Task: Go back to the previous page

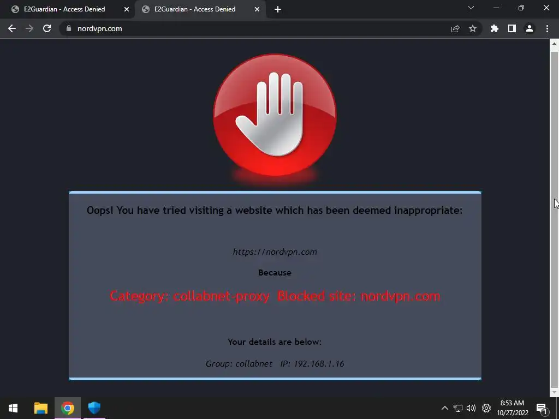Action: pyautogui.click(x=12, y=28)
